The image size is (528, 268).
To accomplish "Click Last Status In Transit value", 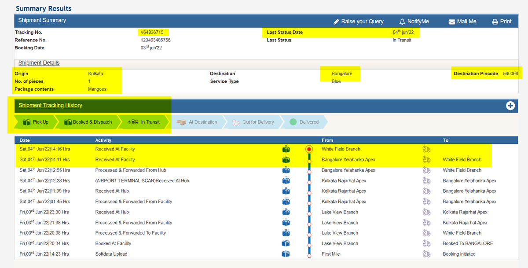I will pos(402,40).
